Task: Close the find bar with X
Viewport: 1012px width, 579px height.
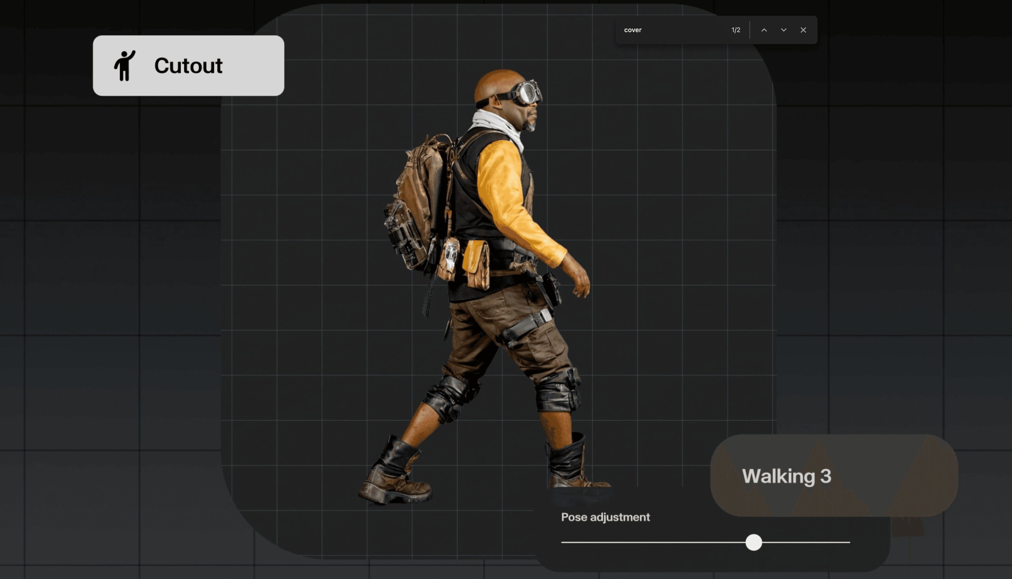Action: click(803, 30)
